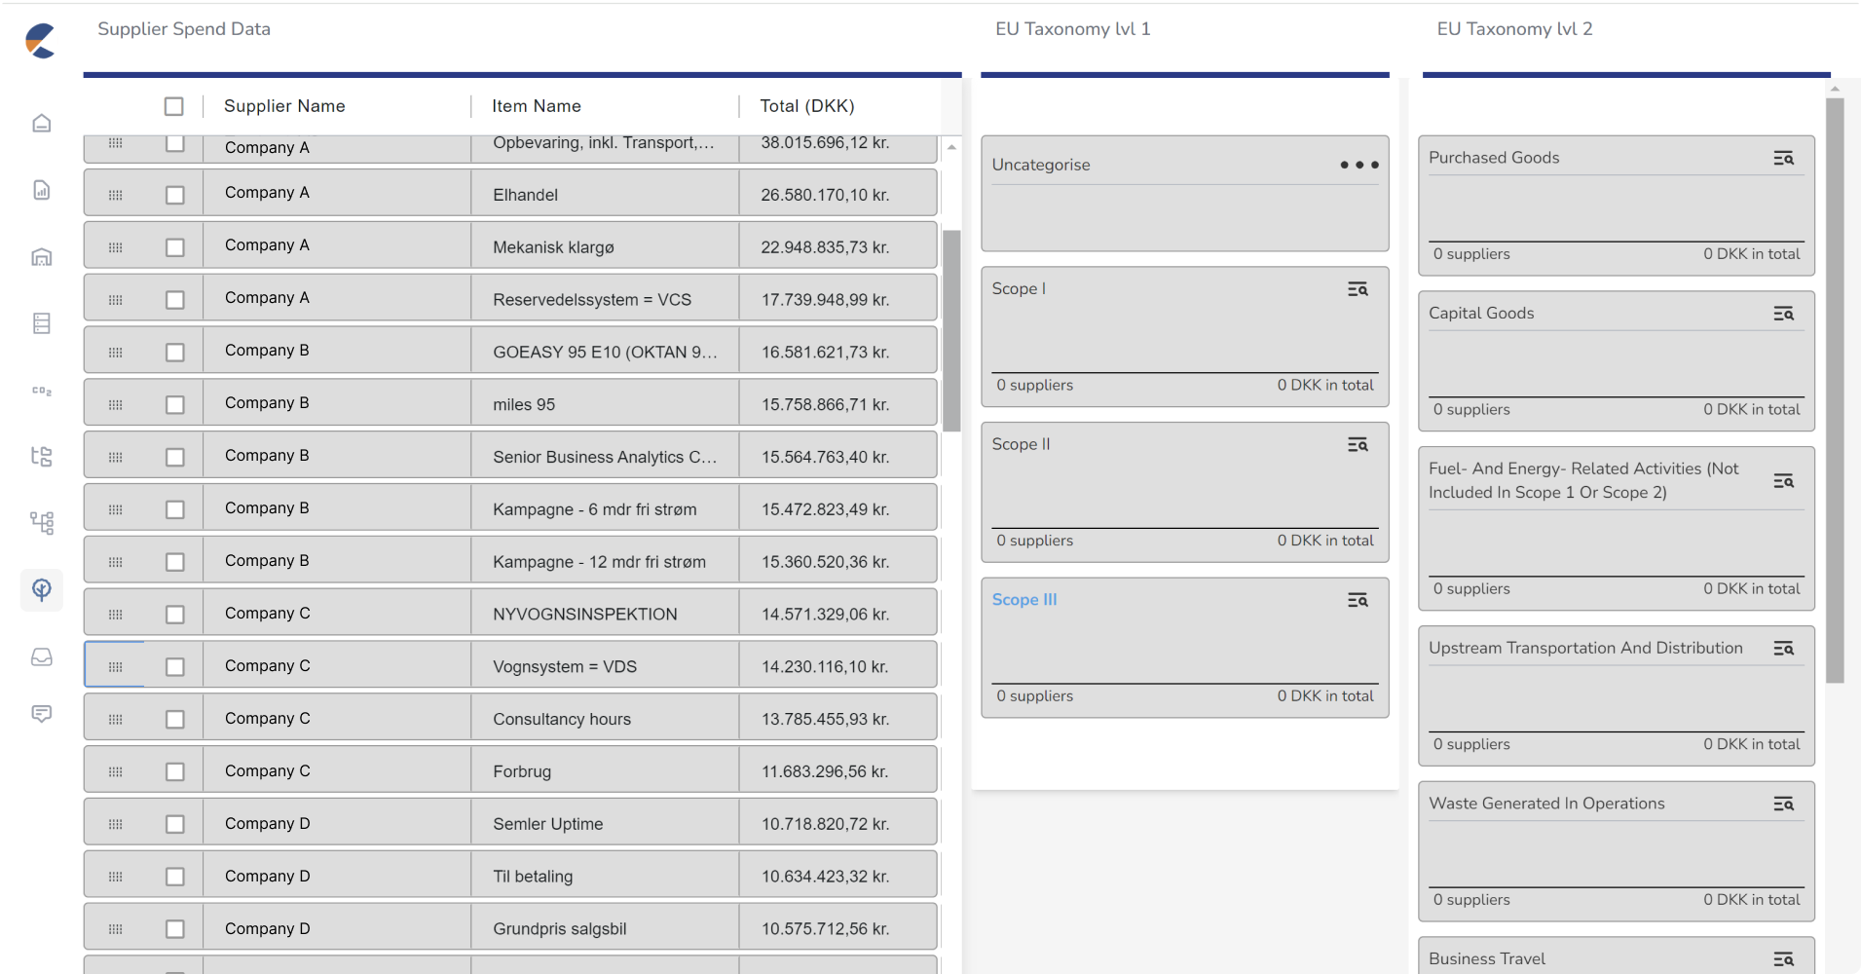Viewport: 1861px width, 974px height.
Task: Click the supplier table scrollbar thumb
Action: 951,330
